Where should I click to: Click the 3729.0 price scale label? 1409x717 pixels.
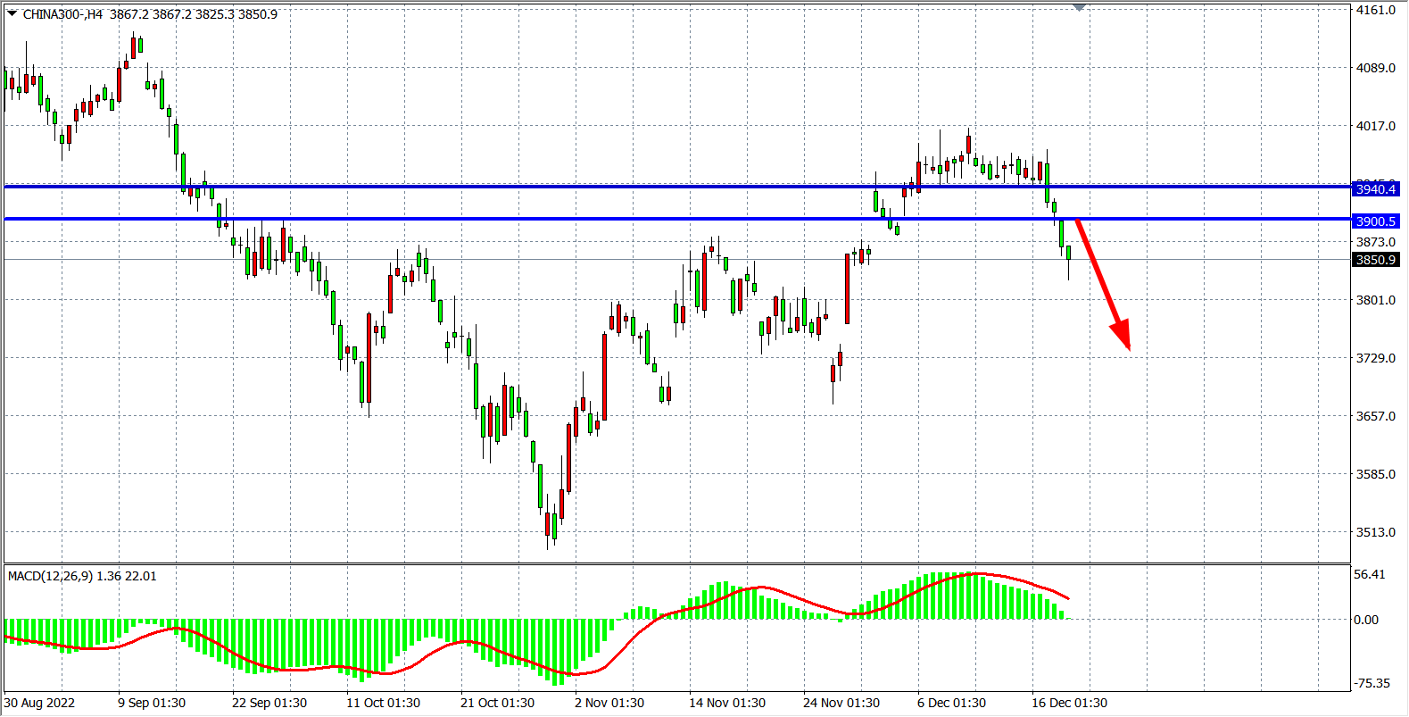click(x=1375, y=358)
